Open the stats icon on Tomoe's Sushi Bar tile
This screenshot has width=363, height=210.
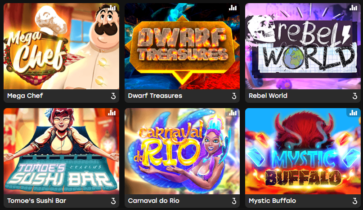pyautogui.click(x=112, y=113)
